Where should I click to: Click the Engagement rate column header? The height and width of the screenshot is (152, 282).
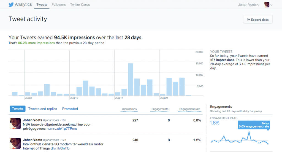190,109
